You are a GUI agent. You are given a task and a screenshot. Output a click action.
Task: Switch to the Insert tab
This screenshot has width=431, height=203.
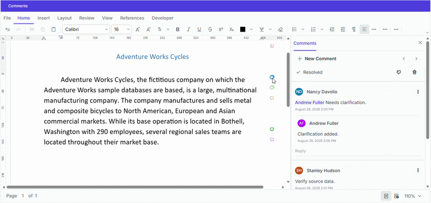(44, 18)
